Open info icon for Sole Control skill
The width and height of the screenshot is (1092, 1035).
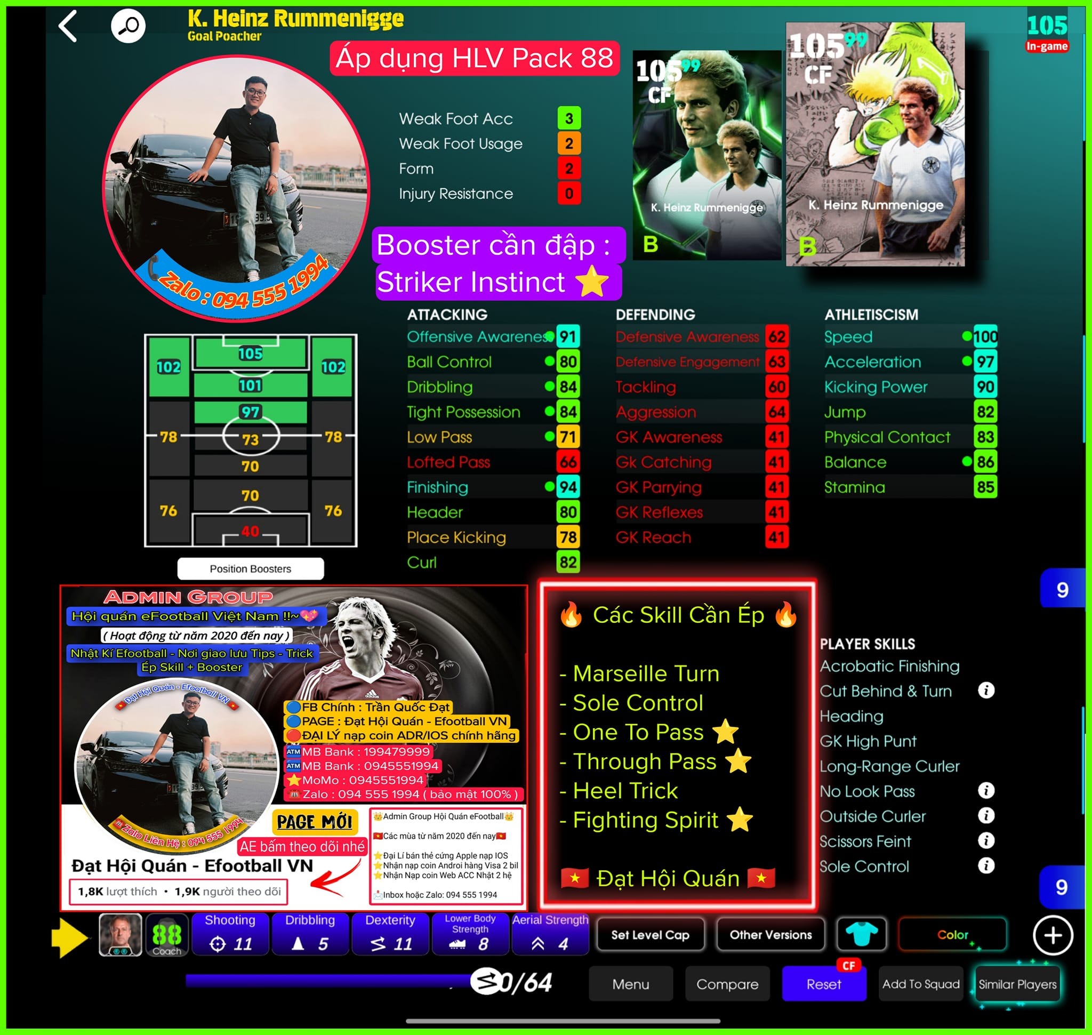pos(985,865)
